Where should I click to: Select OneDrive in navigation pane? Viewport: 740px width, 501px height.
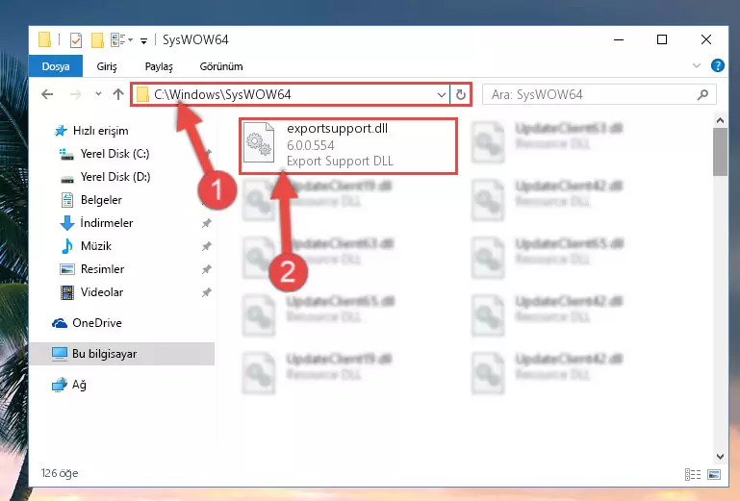pyautogui.click(x=97, y=323)
